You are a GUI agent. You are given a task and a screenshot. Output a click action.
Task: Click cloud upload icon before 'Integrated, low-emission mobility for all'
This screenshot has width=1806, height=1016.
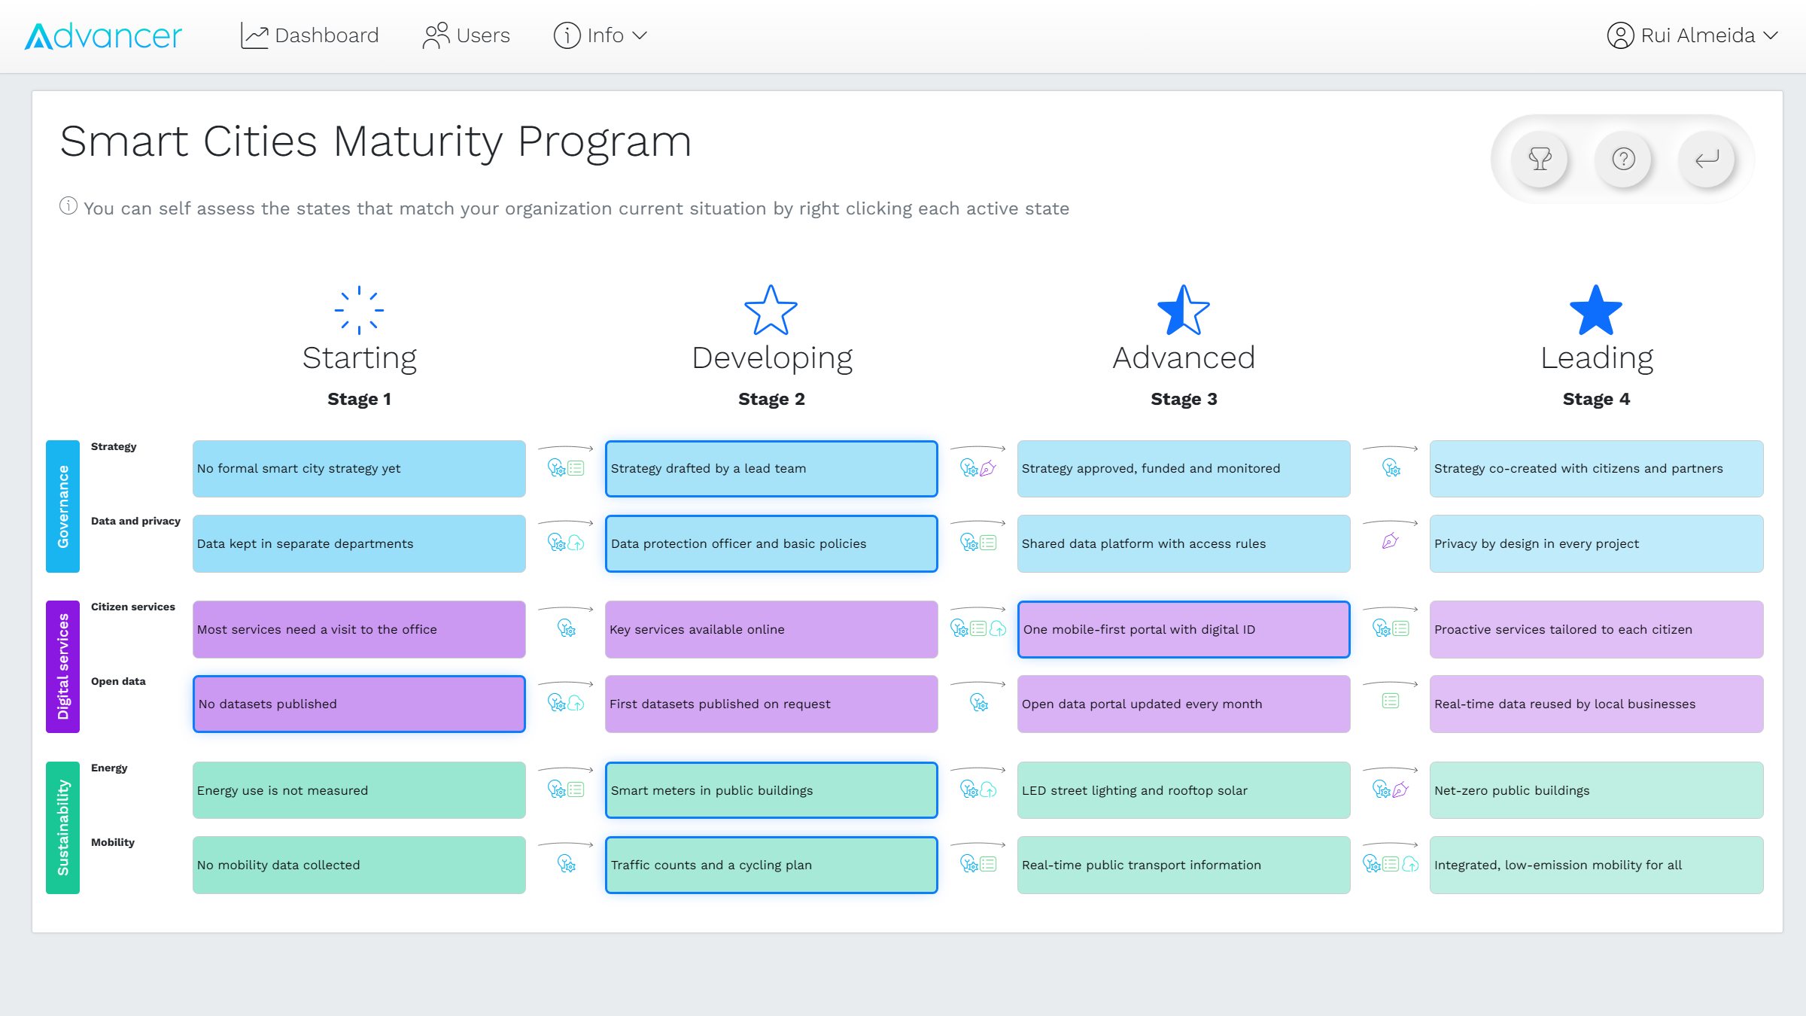[1410, 864]
